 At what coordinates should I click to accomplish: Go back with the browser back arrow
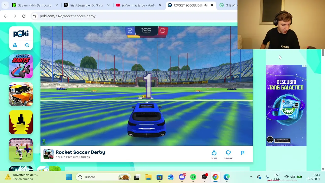pos(6,16)
